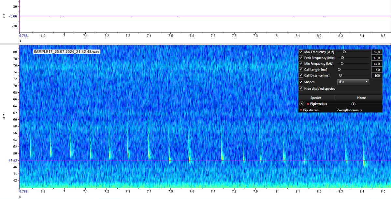
Task: Select the Pipistrellus Zwergfledermaus row
Action: click(x=340, y=110)
